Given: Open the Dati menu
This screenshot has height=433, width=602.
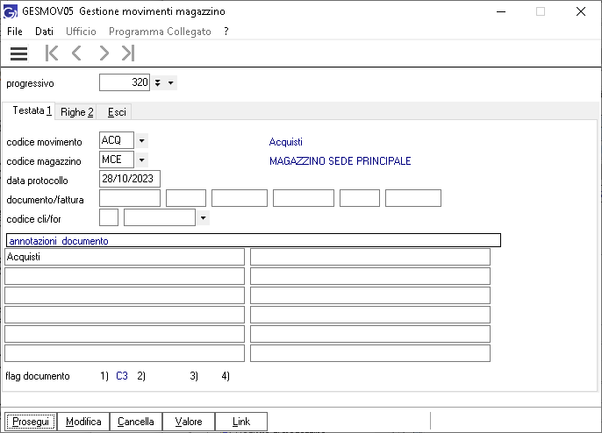Looking at the screenshot, I should tap(44, 32).
